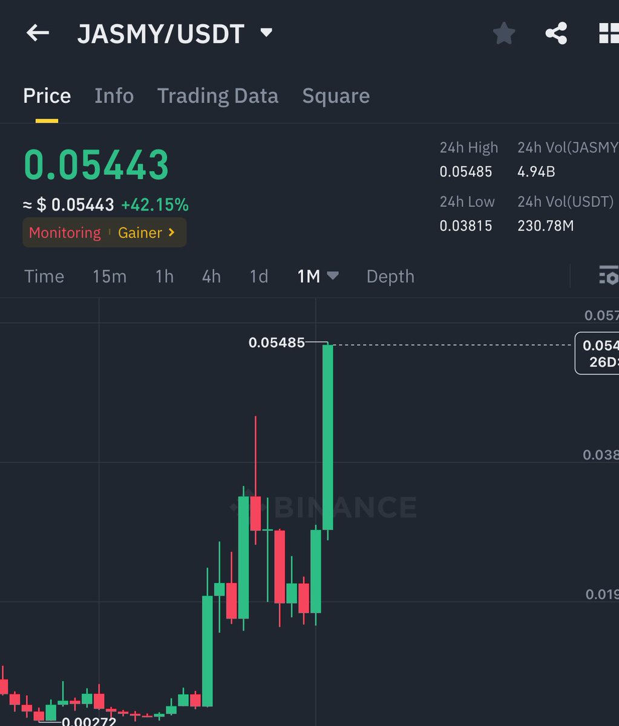Tap the latest tall green candle

tap(327, 437)
